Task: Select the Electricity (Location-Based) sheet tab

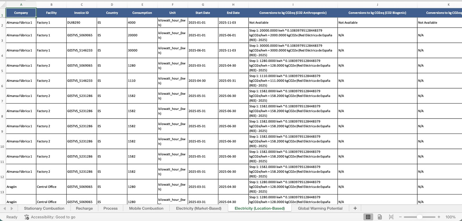Action: tap(260, 208)
